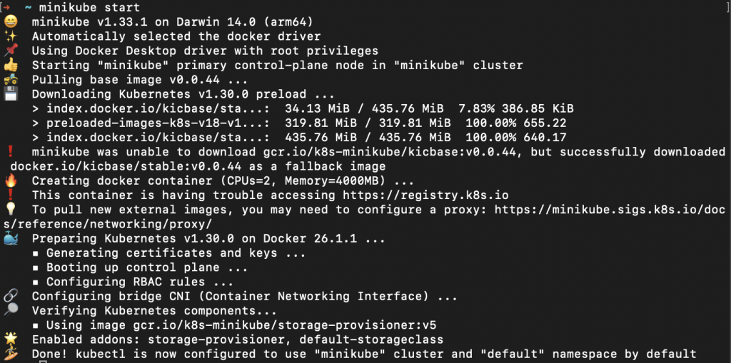Click the https://registry.k8s.io URL

pos(425,195)
